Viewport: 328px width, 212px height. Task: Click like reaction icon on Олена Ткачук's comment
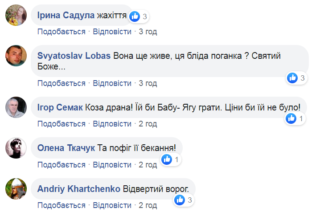[167, 159]
